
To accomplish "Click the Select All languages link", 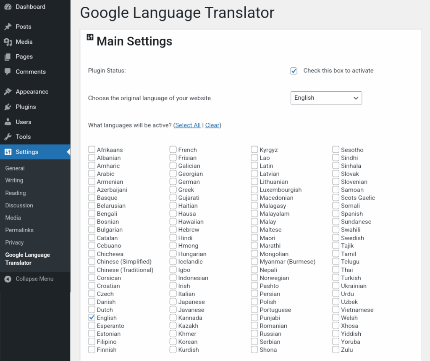I will (188, 125).
